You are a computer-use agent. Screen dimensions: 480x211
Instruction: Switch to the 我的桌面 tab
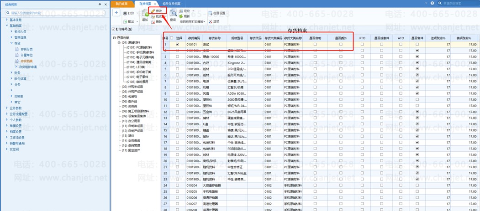(121, 4)
